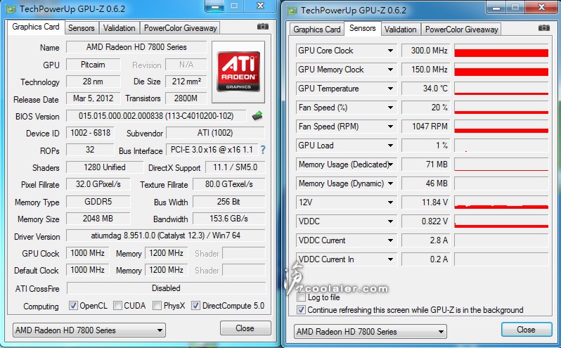561x348 pixels.
Task: Open the VDDC Current In sensor dropdown
Action: (x=390, y=259)
